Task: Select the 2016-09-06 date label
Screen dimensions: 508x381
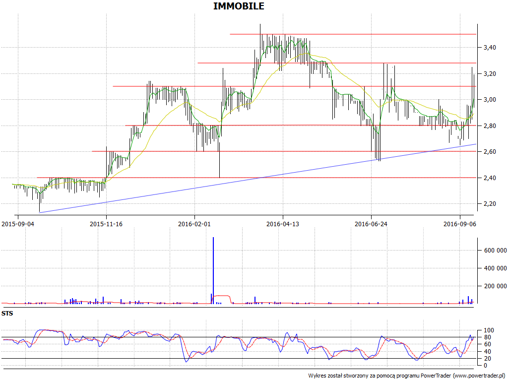Action: (x=460, y=224)
